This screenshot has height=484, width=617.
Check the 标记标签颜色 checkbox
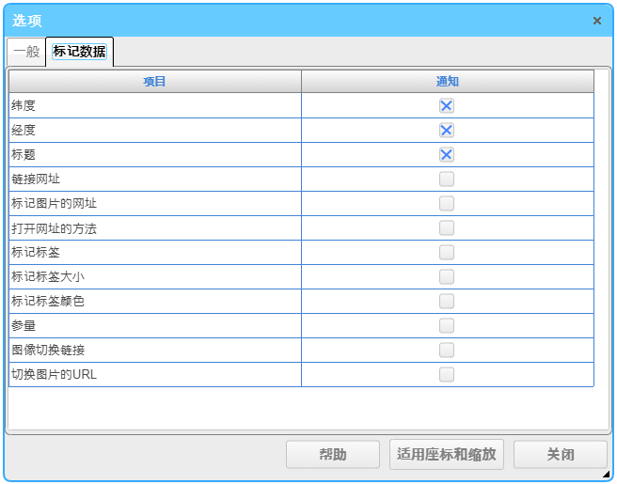tap(447, 301)
